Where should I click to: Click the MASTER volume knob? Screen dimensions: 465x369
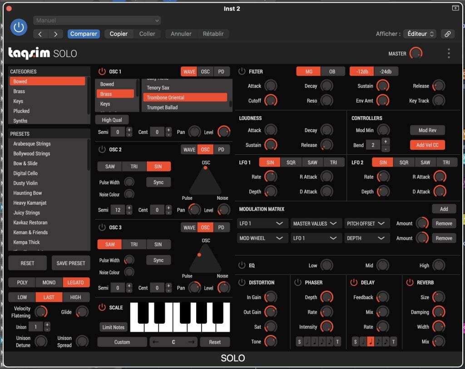(x=415, y=54)
